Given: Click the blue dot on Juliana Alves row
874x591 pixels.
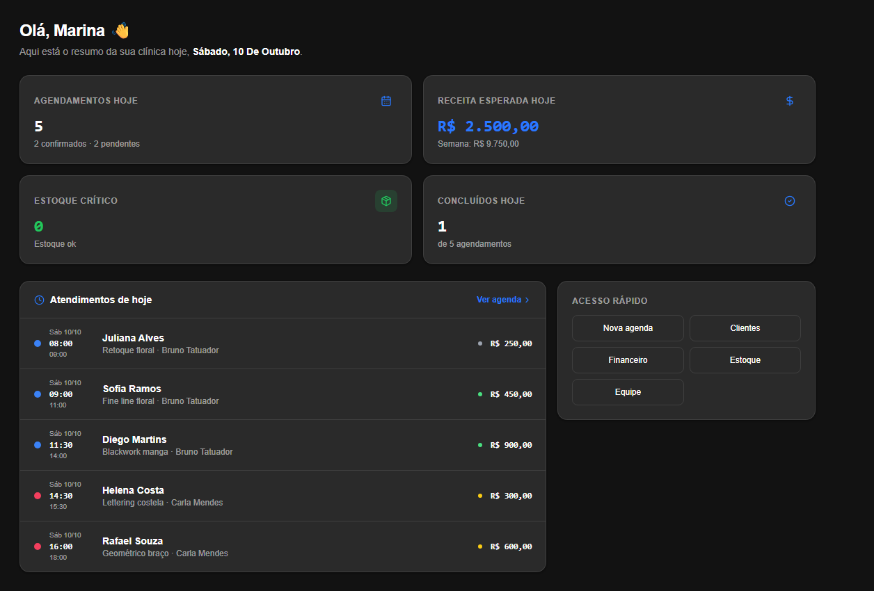Looking at the screenshot, I should pos(38,343).
